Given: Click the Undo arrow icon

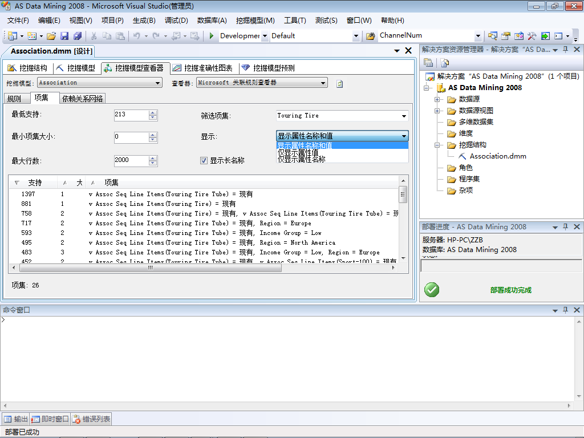Looking at the screenshot, I should (137, 36).
